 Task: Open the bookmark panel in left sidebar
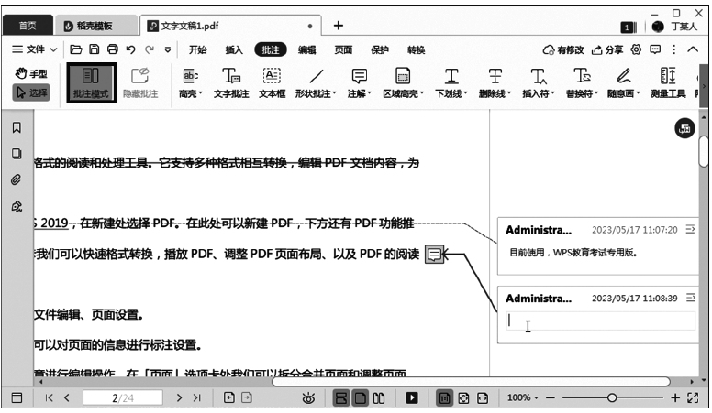[16, 128]
